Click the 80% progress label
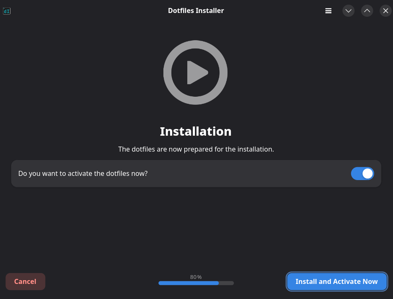393x299 pixels. point(196,277)
